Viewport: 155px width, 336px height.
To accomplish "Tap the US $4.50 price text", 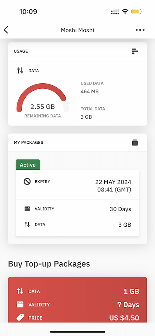I will [124, 318].
